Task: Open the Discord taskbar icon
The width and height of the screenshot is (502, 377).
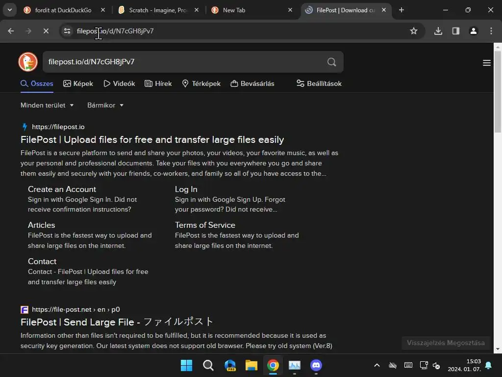Action: [316, 365]
